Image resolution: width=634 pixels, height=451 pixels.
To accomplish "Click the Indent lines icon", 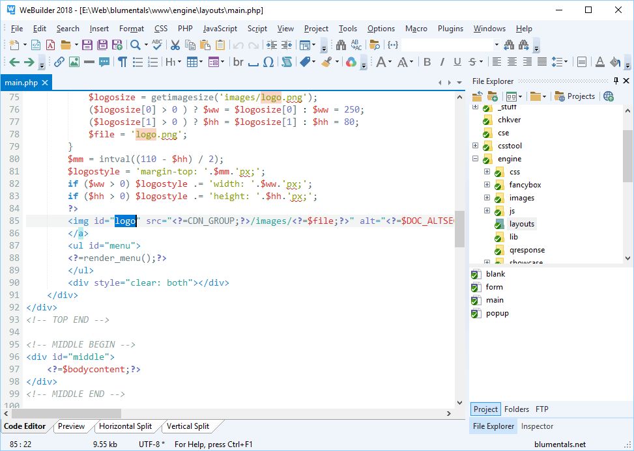I will coord(271,45).
